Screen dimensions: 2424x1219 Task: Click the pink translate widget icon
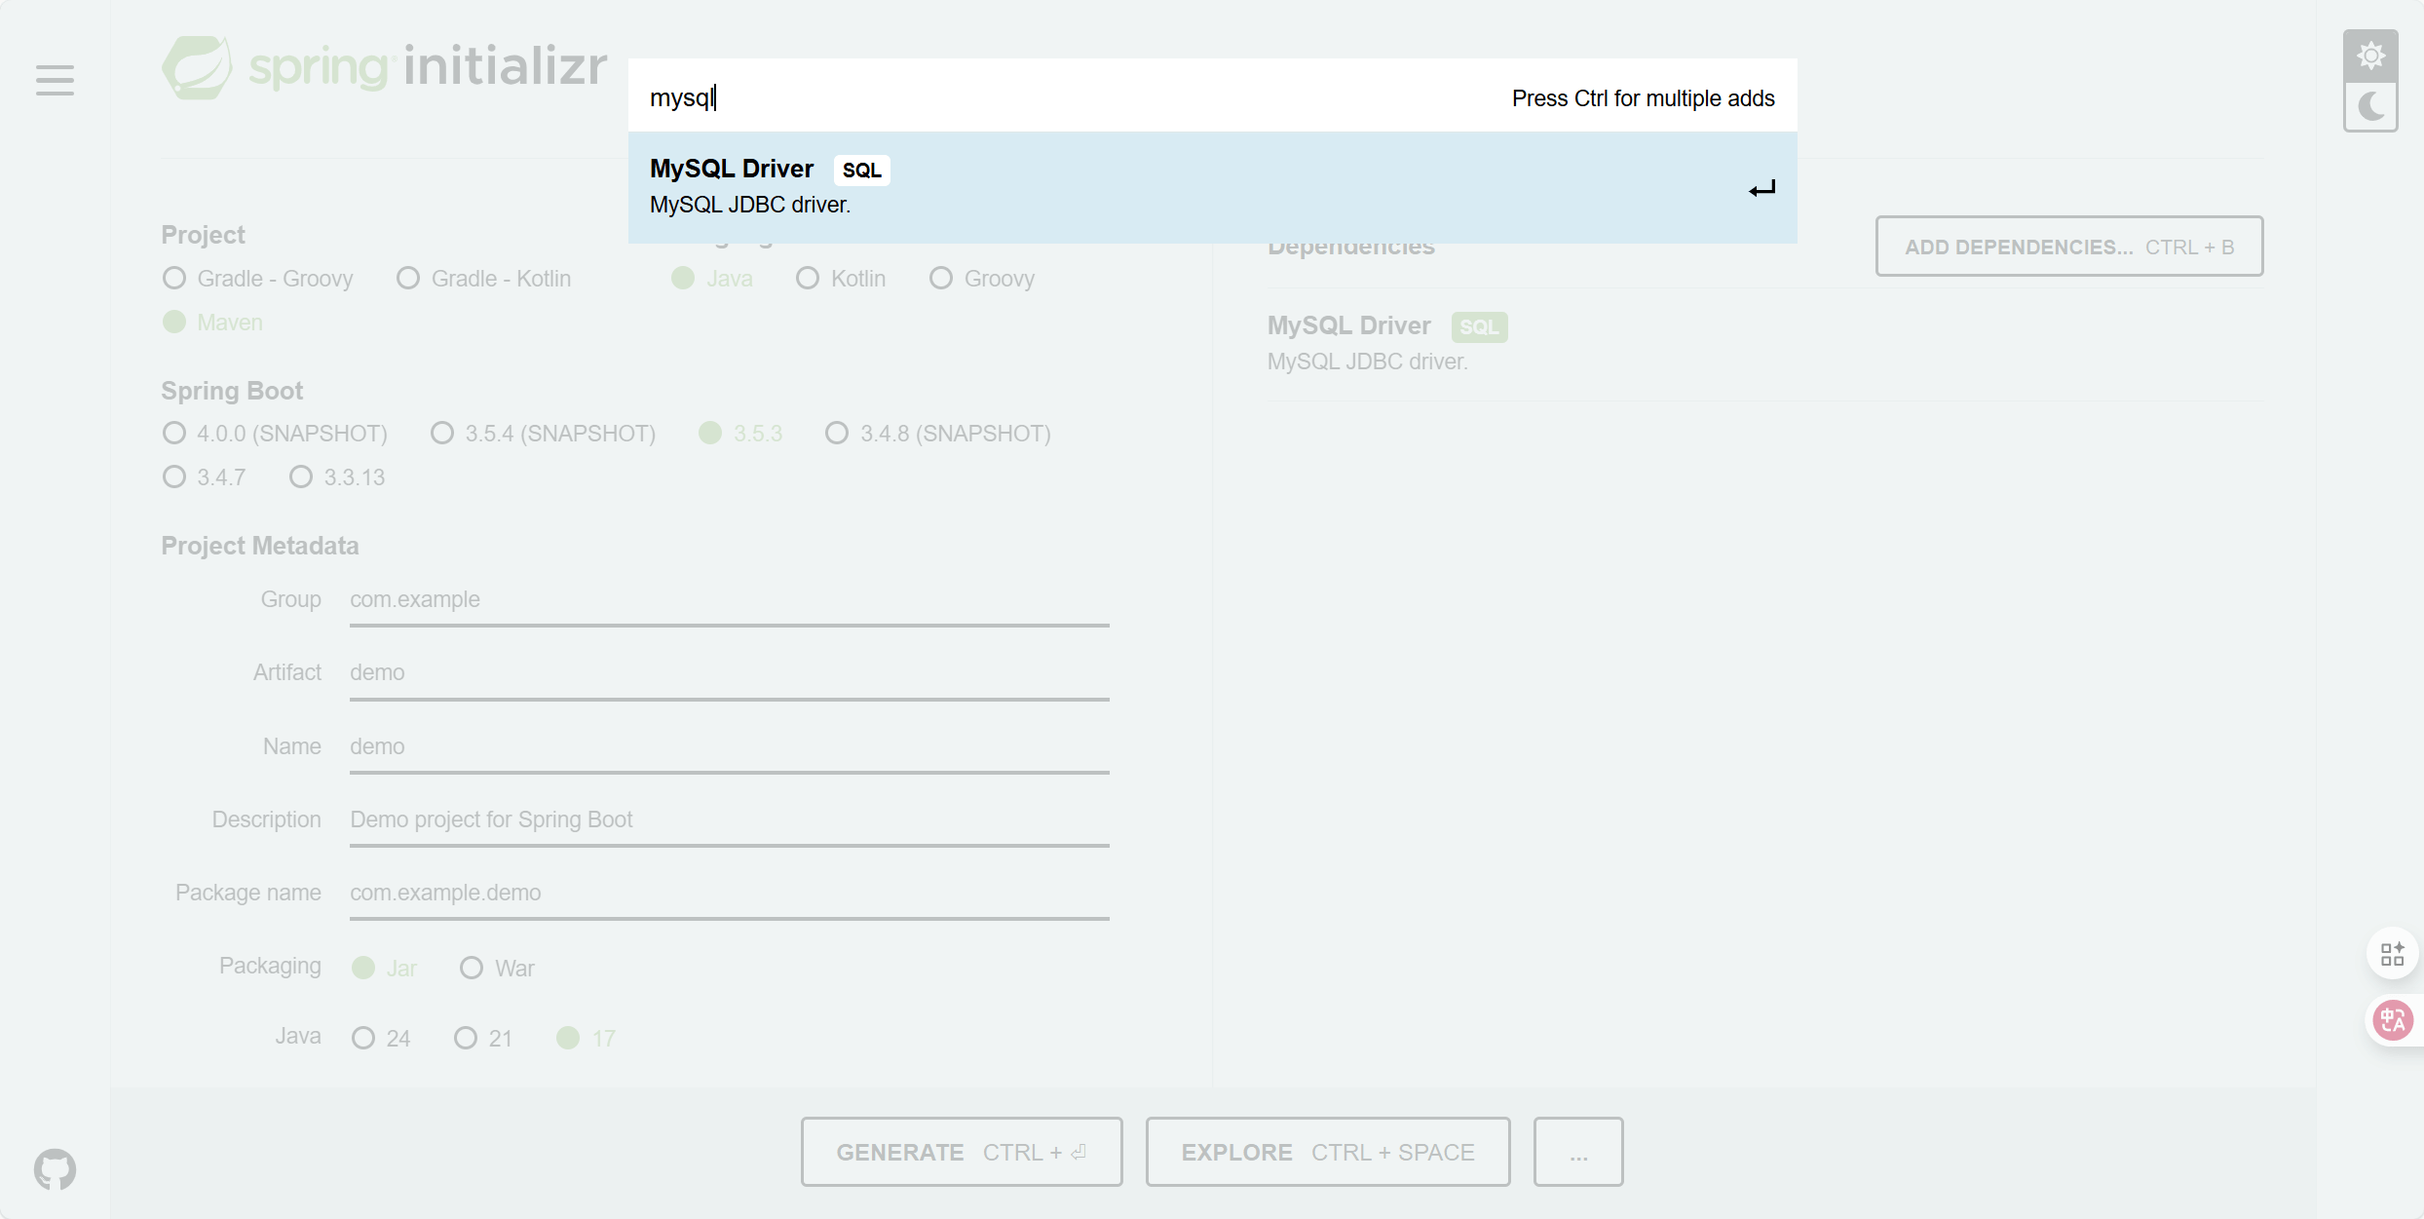[x=2392, y=1020]
